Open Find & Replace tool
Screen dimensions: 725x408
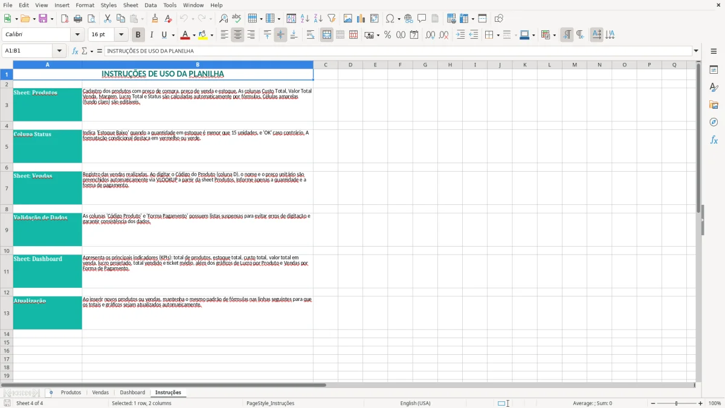coord(224,19)
